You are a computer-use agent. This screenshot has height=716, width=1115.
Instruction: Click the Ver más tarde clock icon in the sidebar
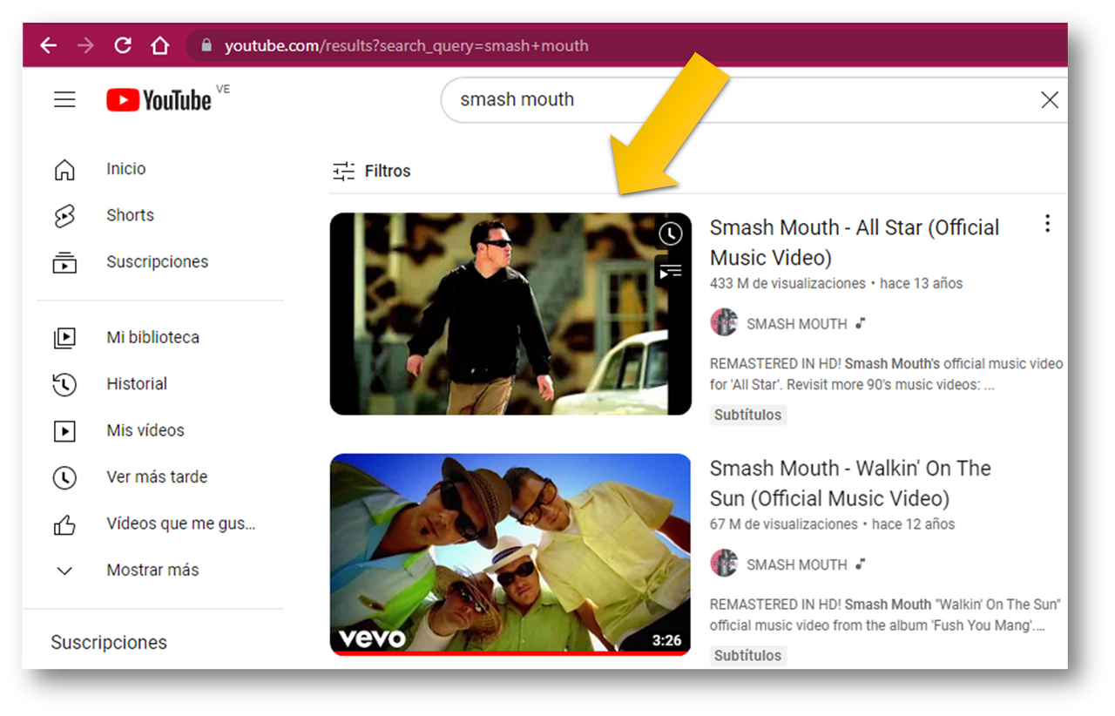coord(64,477)
